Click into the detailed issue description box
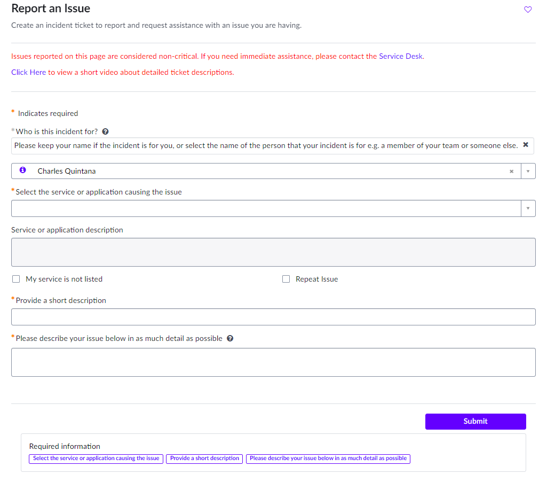Viewport: 547px width, 482px height. (273, 362)
